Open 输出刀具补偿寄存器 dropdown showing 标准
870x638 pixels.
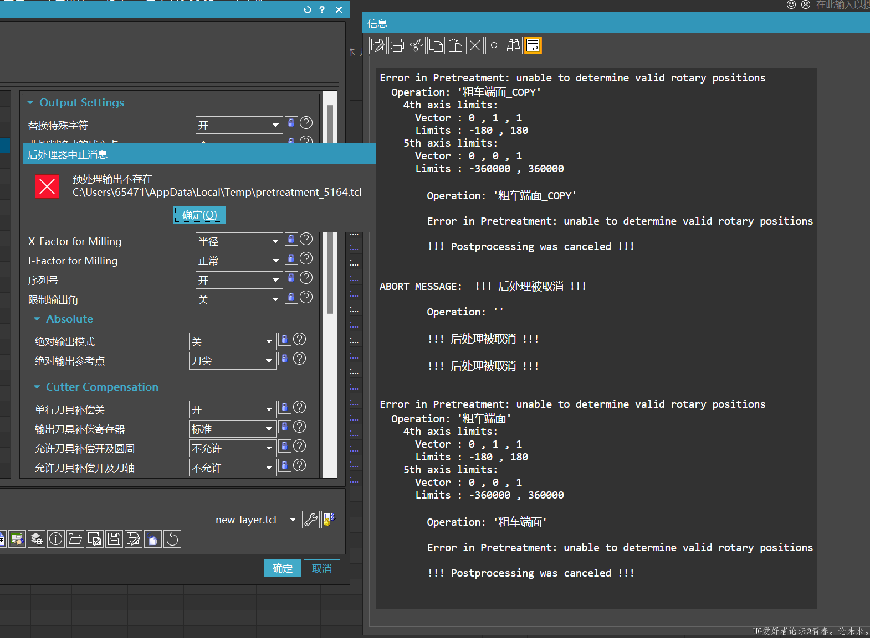232,429
